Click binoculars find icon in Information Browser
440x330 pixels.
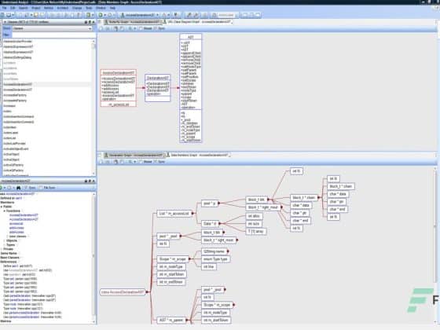coord(19,188)
